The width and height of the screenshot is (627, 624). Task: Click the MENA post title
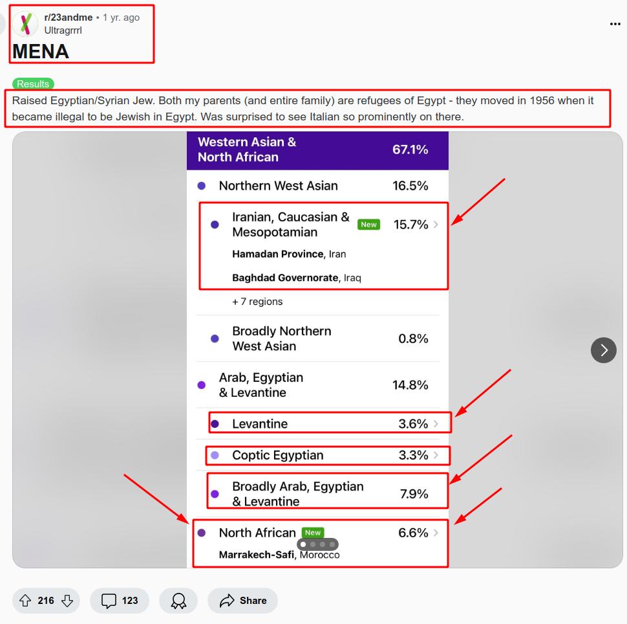(40, 51)
